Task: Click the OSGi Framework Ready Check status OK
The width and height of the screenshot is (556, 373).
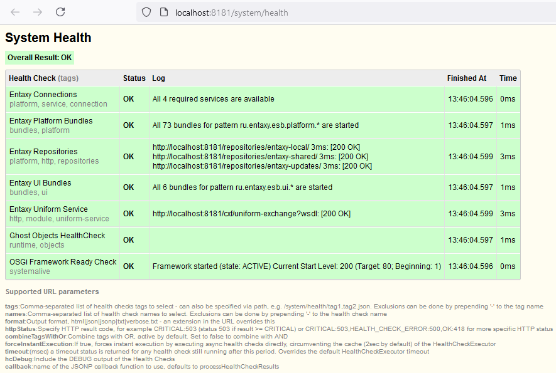Action: 128,266
